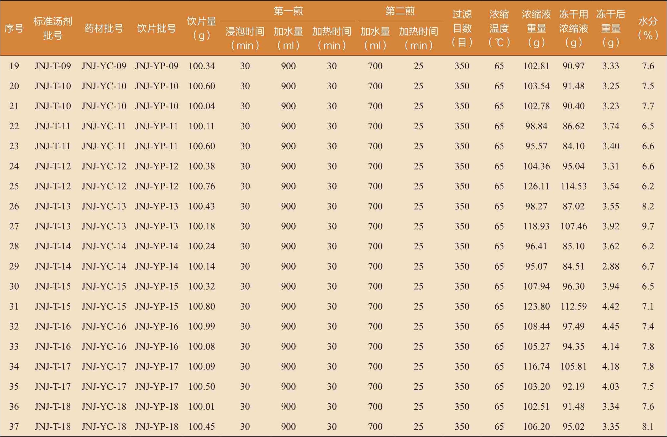Click the 标准汤剂批号 column header

(x=53, y=28)
